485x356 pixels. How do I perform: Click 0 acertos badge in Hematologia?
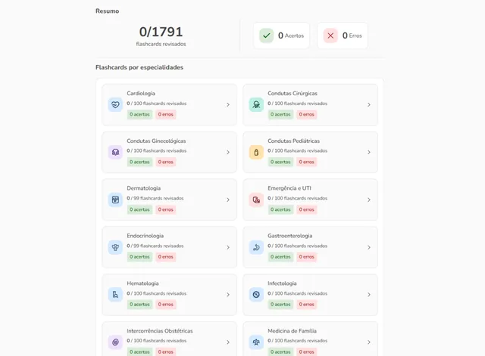tap(139, 304)
